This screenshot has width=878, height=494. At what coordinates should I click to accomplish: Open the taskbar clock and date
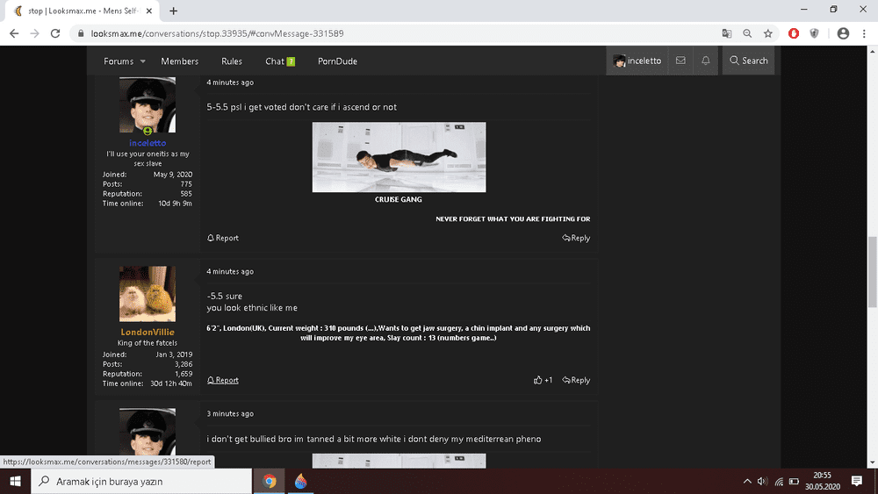click(823, 481)
